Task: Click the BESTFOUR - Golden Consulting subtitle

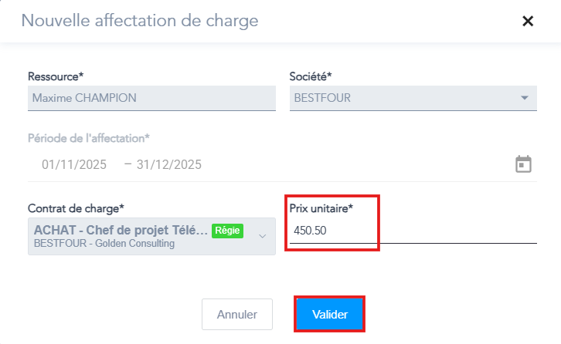Action: pyautogui.click(x=104, y=244)
